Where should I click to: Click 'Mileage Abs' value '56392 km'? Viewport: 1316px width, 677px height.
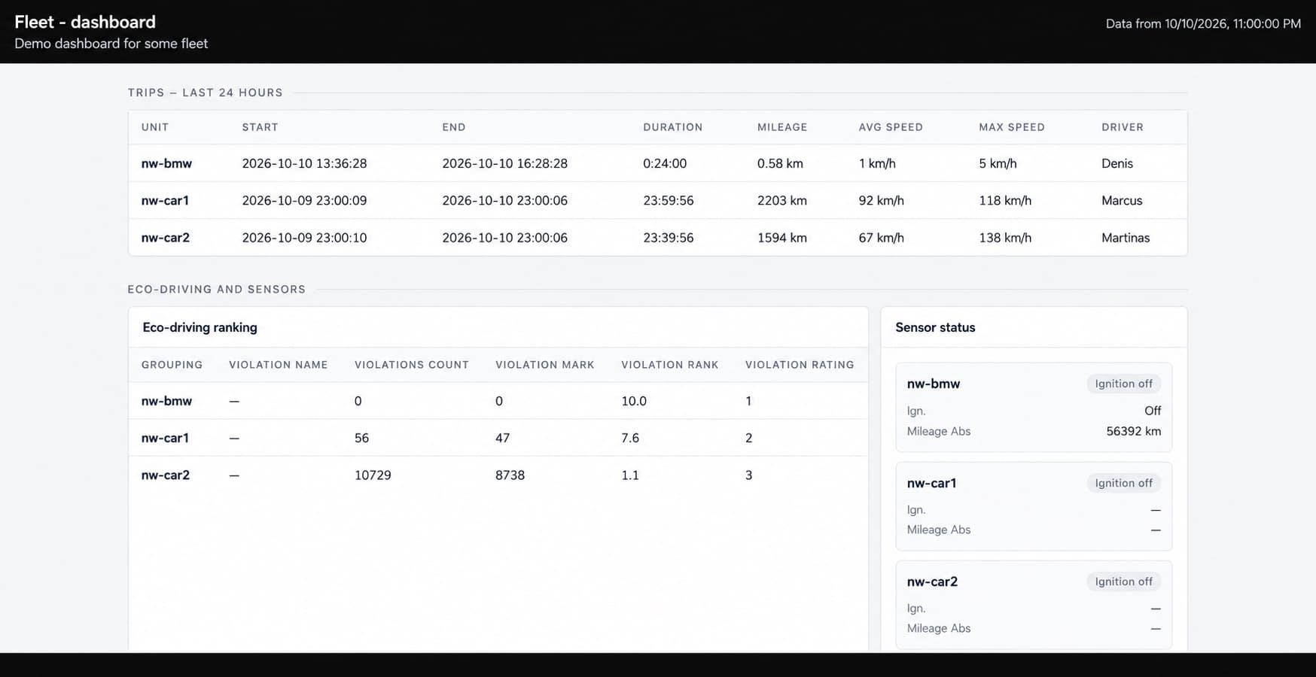1133,432
